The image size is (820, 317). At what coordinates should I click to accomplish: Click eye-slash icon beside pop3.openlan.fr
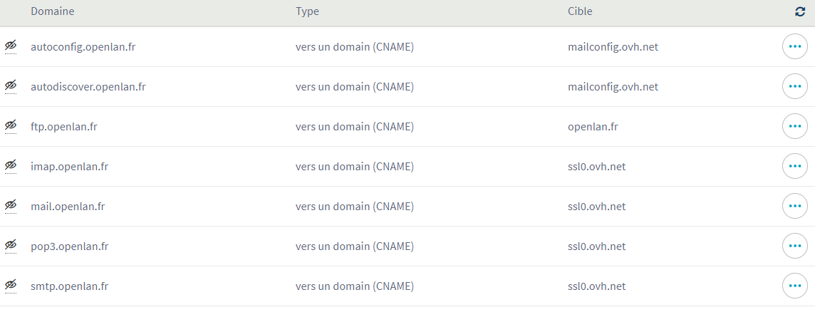tap(10, 246)
